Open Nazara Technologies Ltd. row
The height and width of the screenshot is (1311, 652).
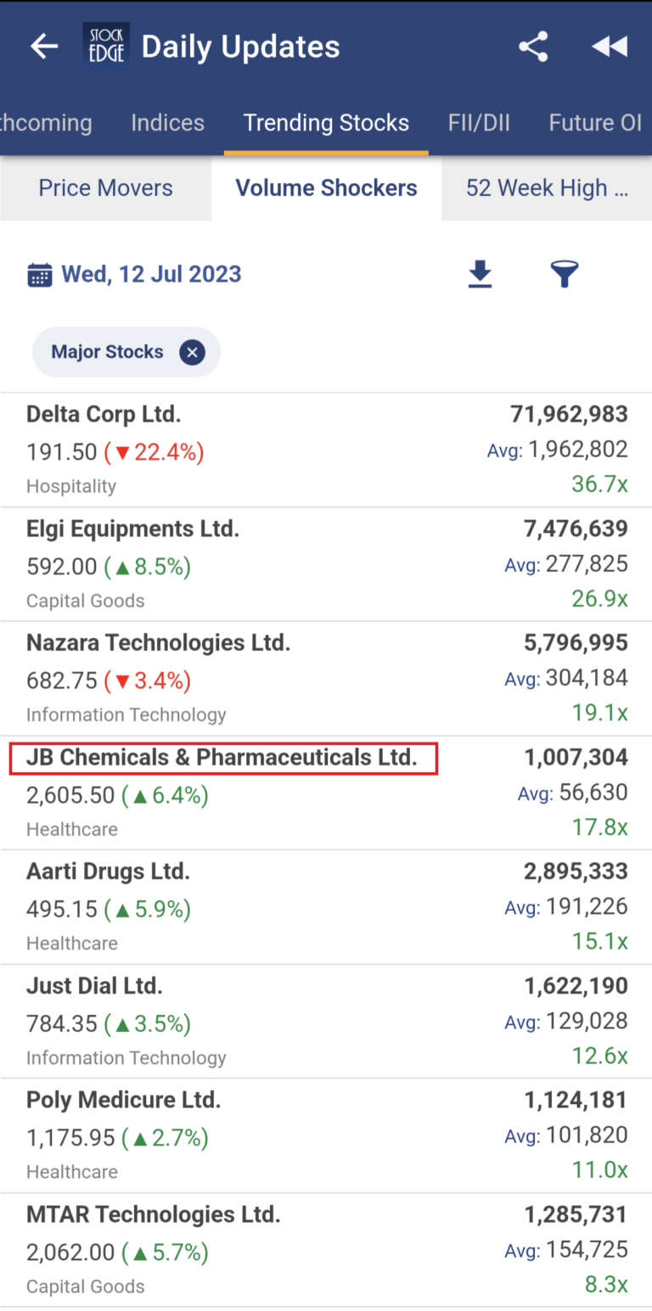(x=158, y=643)
